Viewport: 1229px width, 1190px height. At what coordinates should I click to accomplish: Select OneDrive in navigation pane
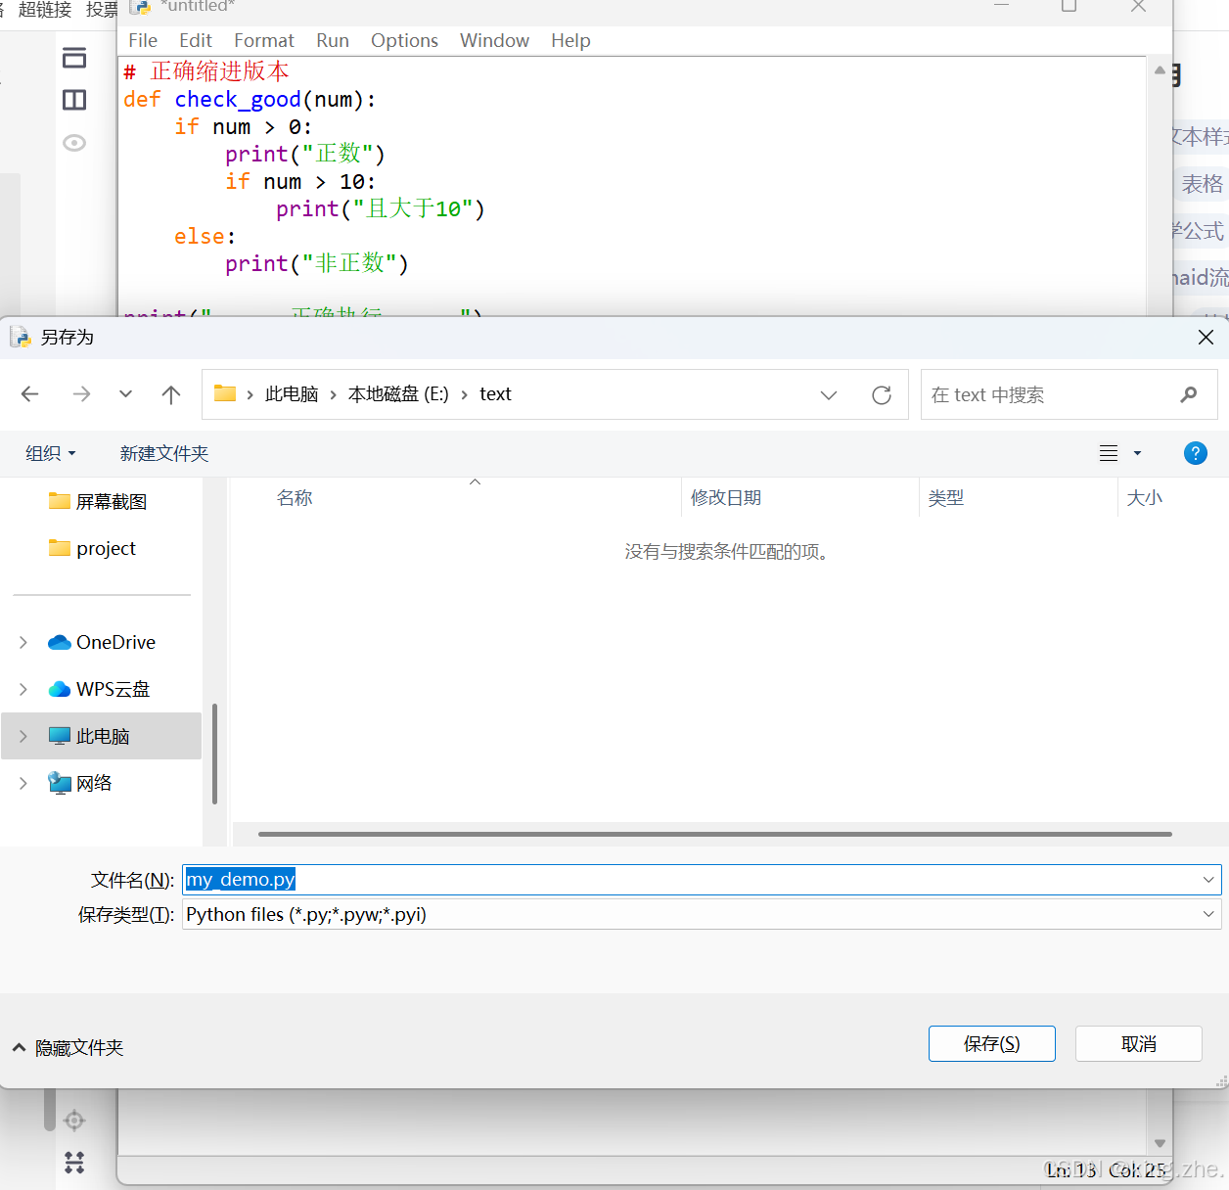tap(102, 642)
